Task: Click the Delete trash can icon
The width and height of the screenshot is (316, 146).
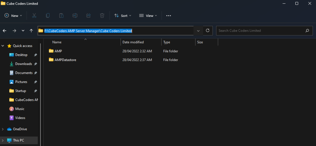Action: pos(102,16)
